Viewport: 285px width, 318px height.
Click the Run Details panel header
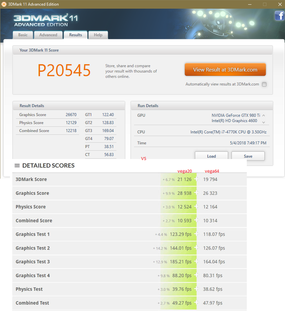[202, 106]
